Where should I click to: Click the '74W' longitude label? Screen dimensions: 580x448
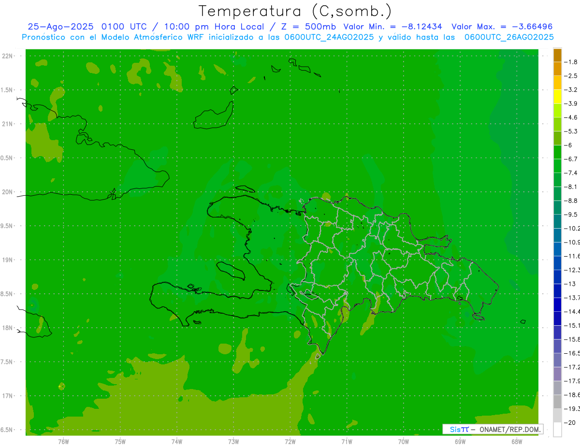point(177,441)
